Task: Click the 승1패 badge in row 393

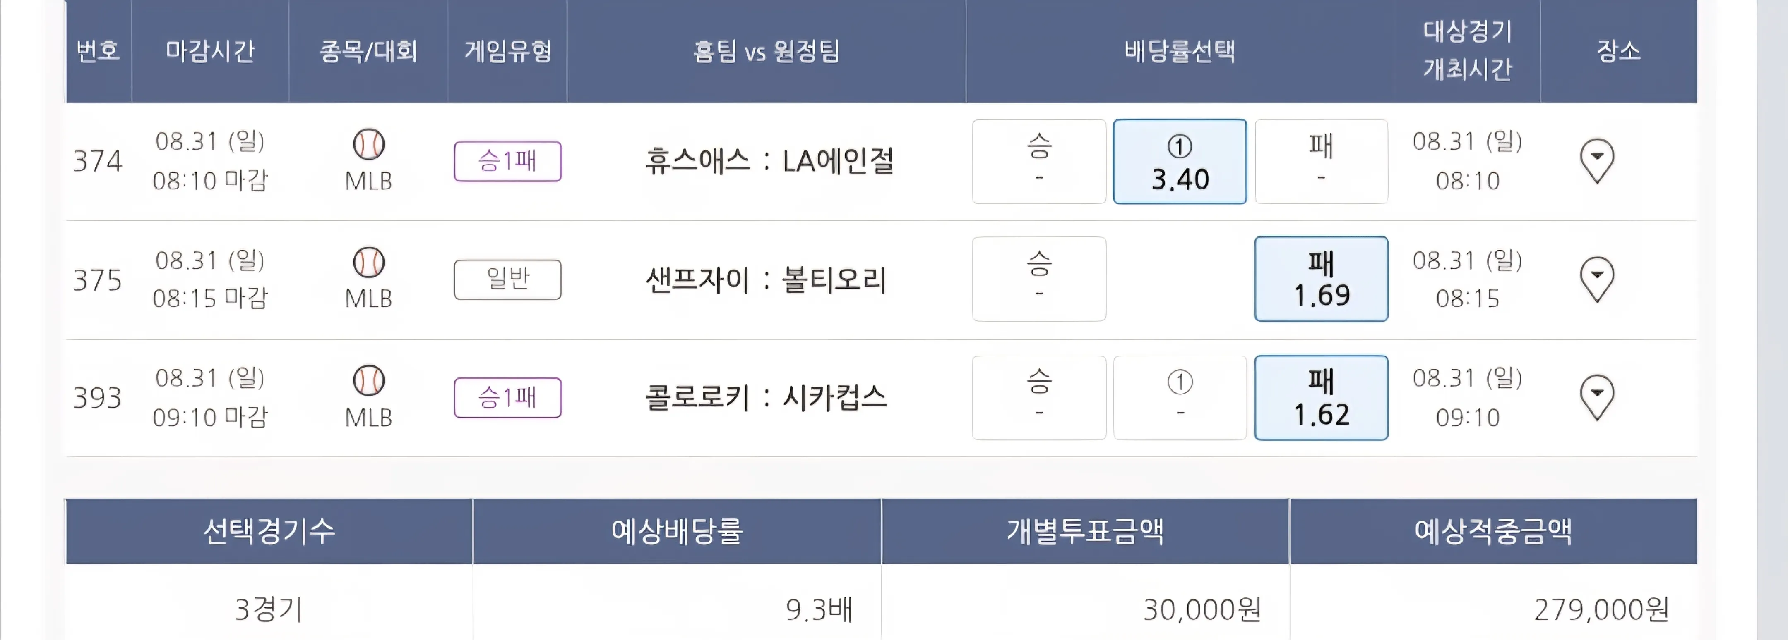Action: 507,397
